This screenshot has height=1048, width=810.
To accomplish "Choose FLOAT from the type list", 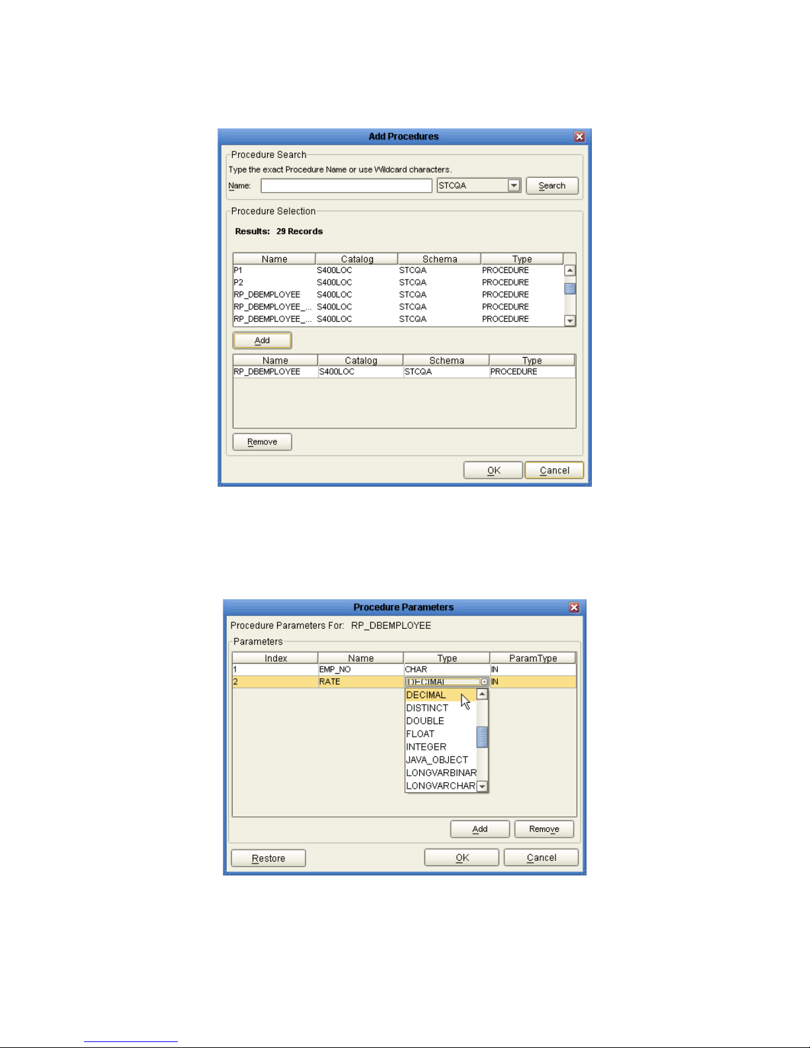I will (440, 734).
